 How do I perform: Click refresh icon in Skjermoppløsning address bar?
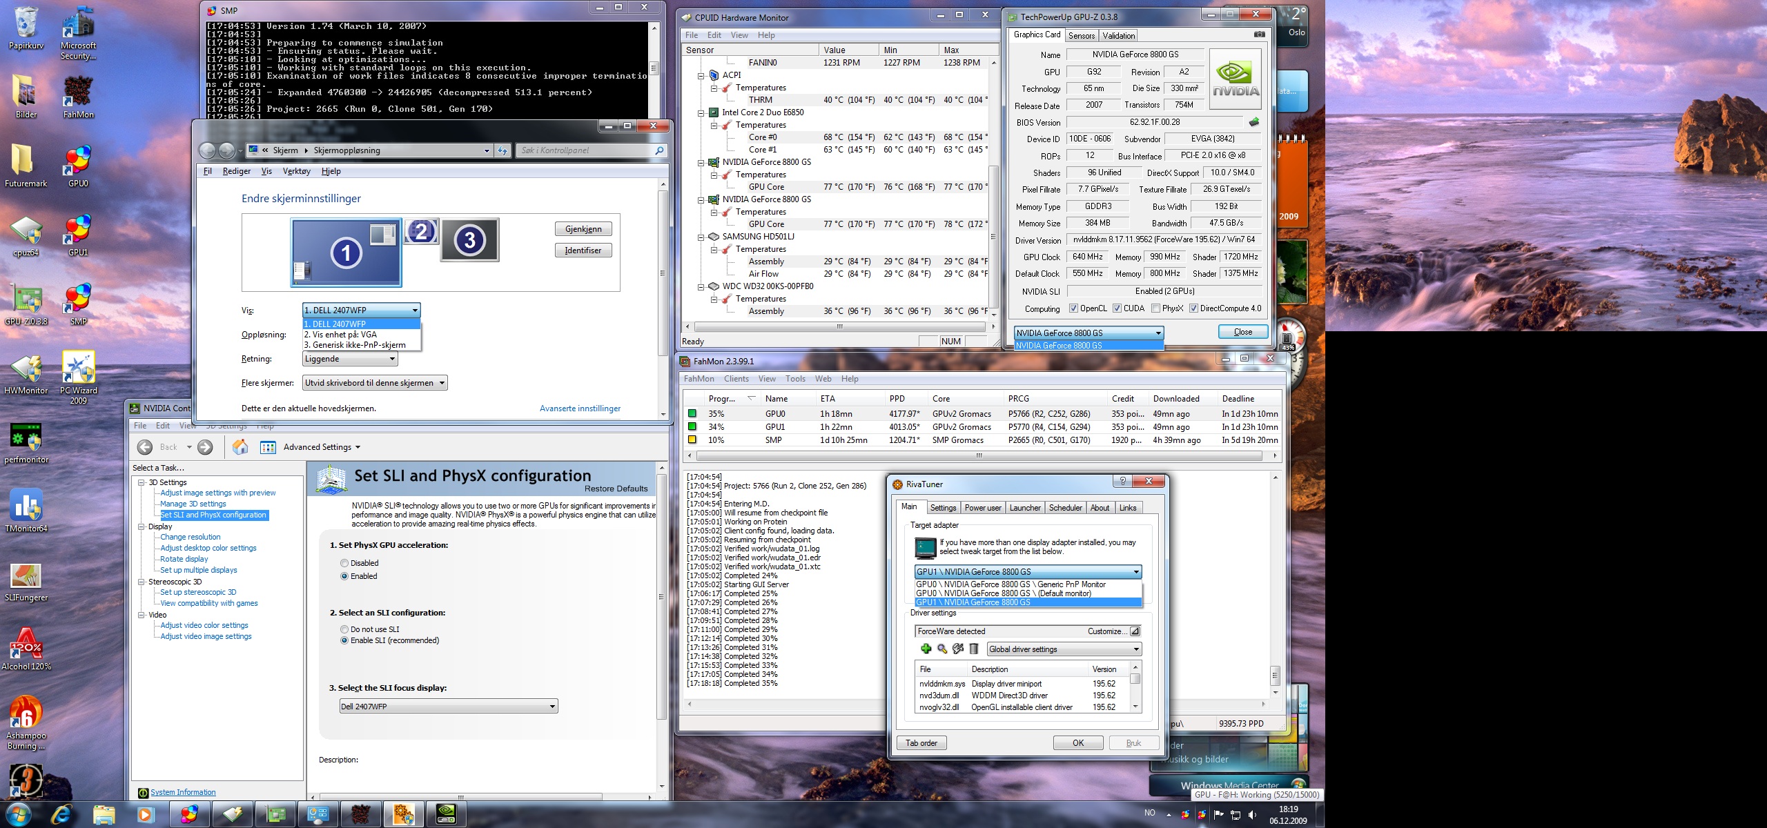502,150
